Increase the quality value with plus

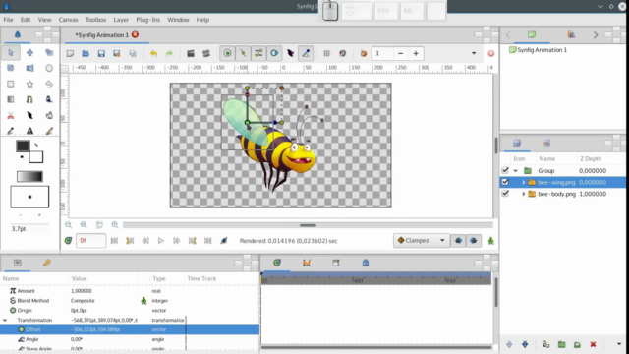click(x=416, y=53)
